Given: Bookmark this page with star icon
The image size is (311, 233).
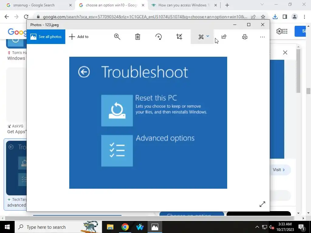Looking at the screenshot, I should [x=263, y=17].
